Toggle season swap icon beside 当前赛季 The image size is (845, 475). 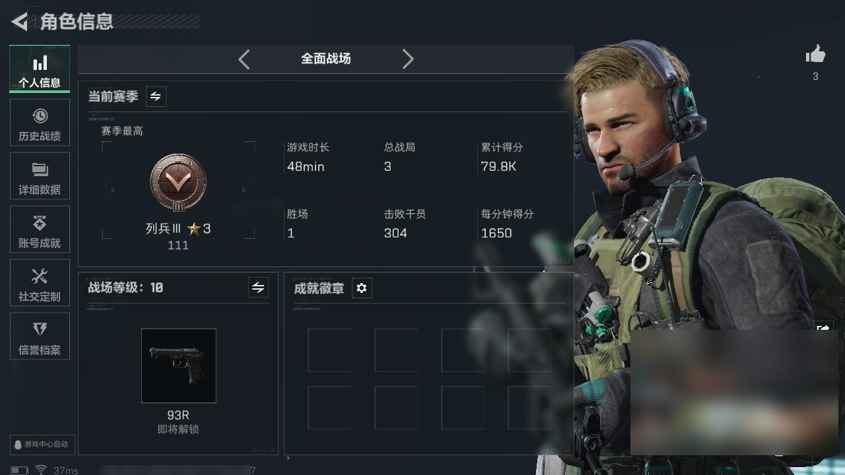pos(156,96)
